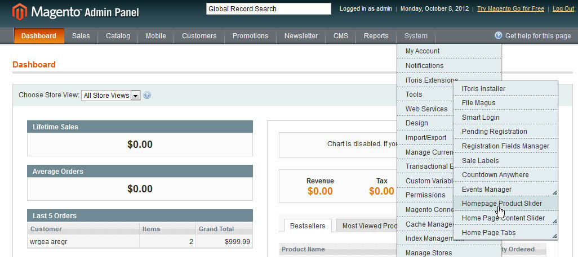The height and width of the screenshot is (257, 578).
Task: Open the Promotions menu
Action: 250,36
